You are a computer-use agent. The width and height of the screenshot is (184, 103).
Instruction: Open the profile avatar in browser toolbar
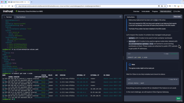coord(178,6)
